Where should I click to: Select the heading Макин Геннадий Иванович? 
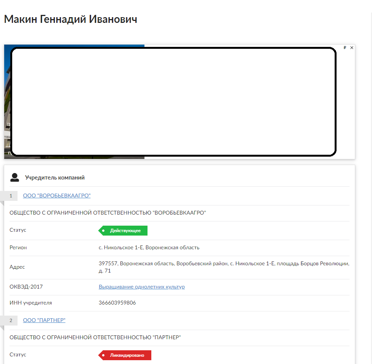click(71, 19)
